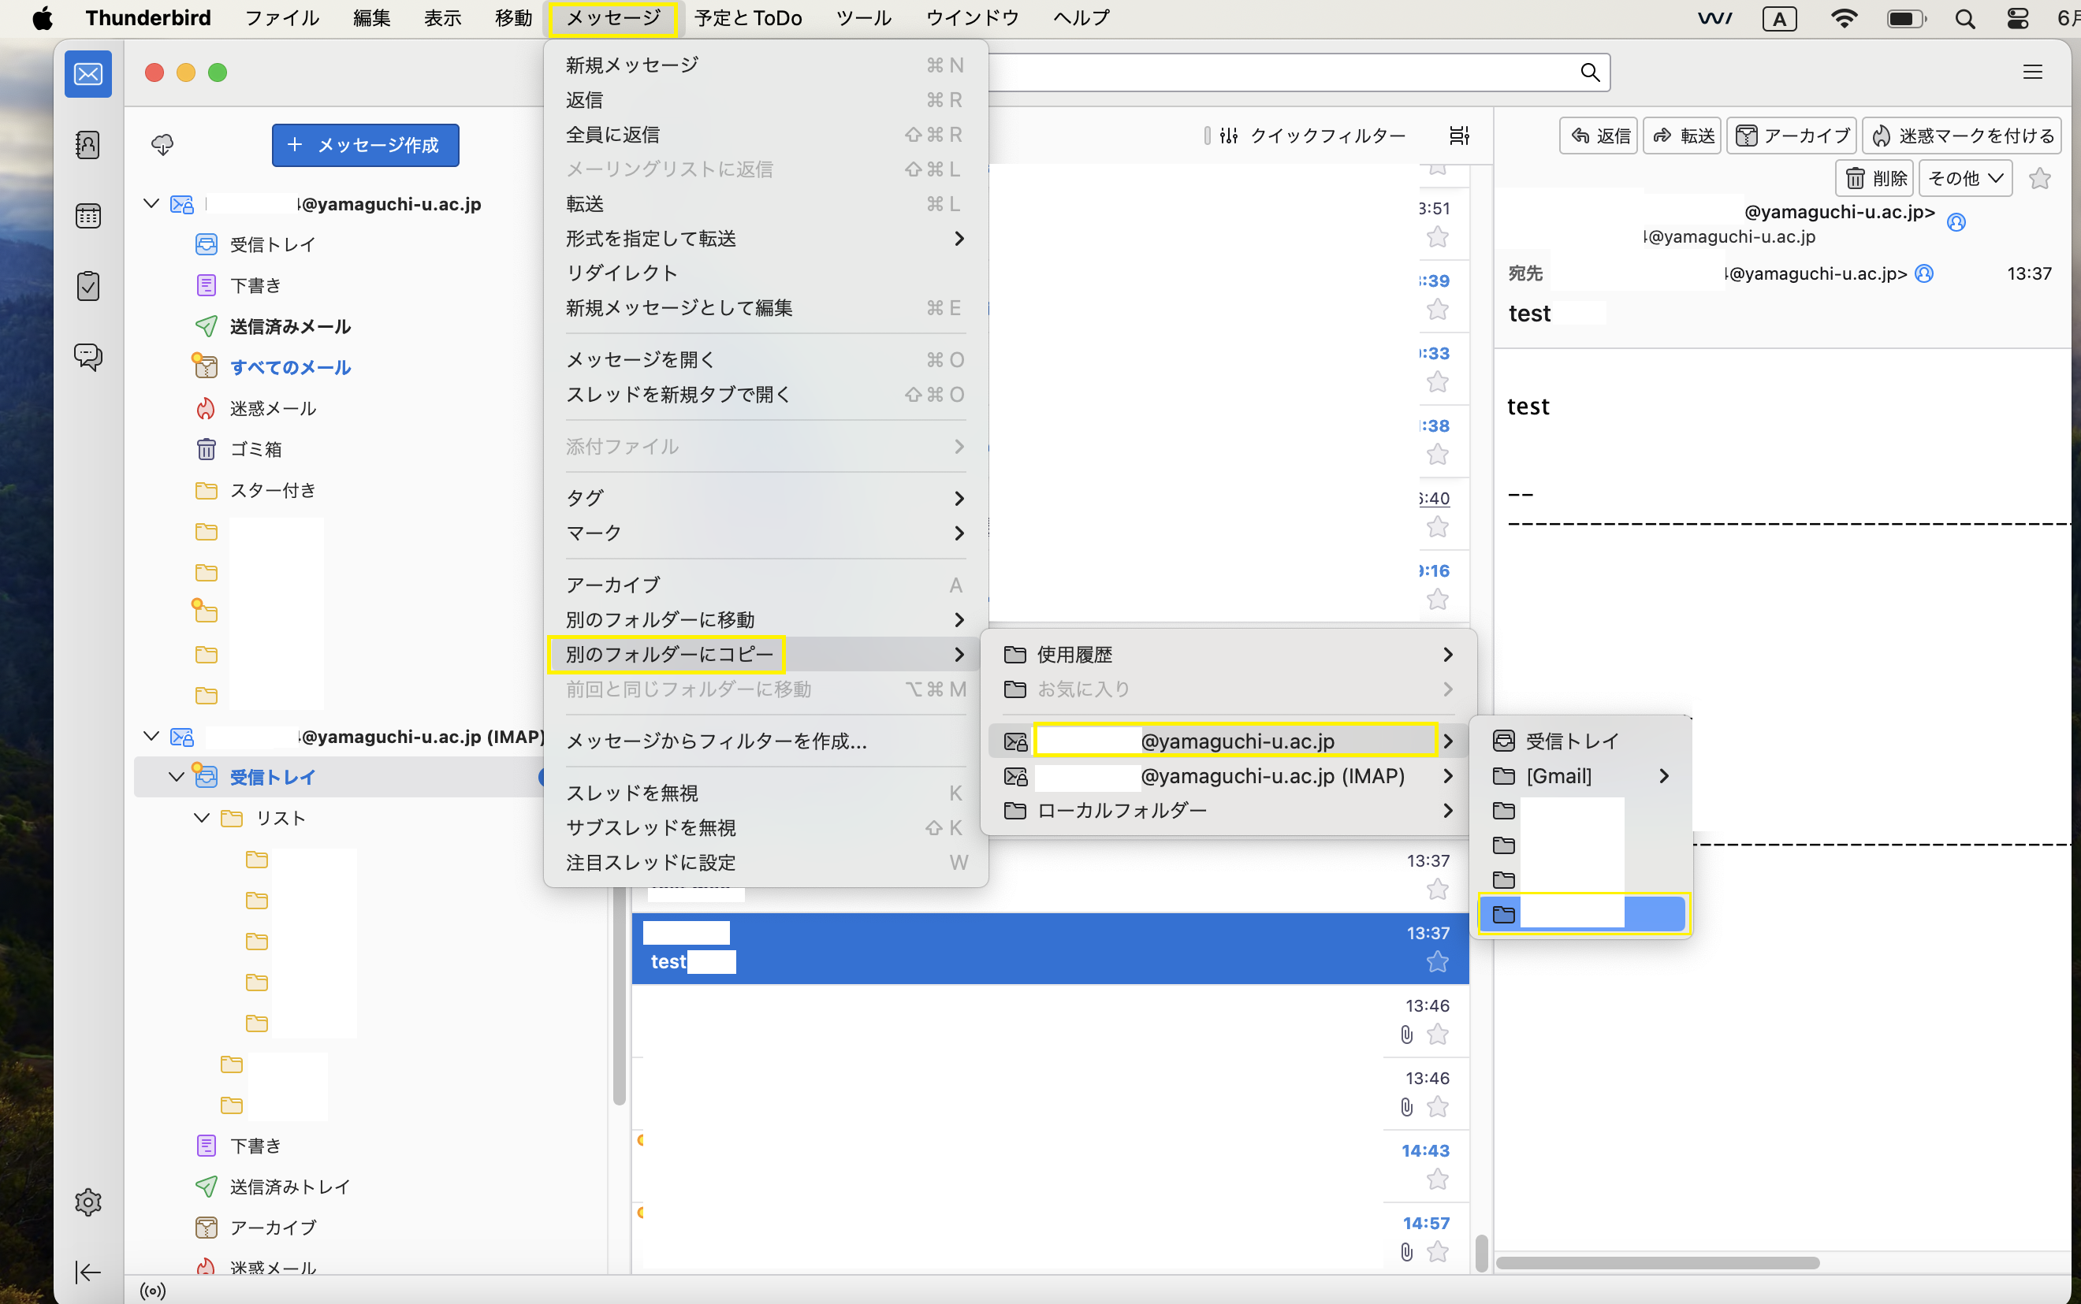Select 送信済みメール folder
This screenshot has width=2081, height=1304.
[x=290, y=327]
